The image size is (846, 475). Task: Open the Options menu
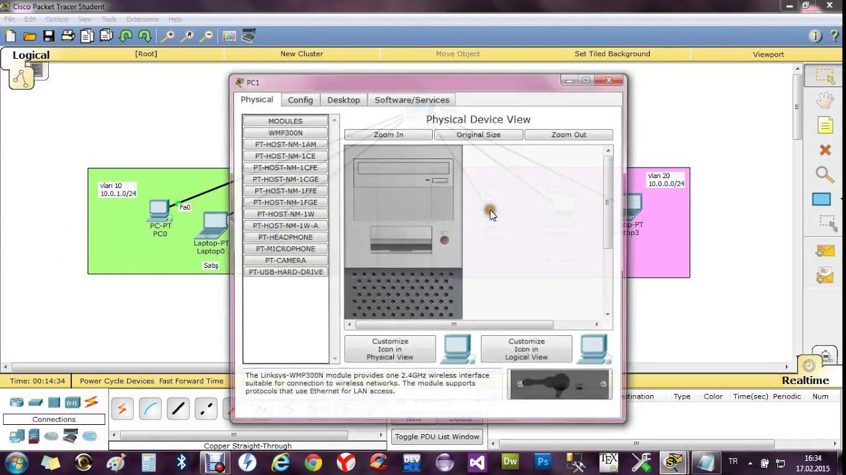click(57, 19)
